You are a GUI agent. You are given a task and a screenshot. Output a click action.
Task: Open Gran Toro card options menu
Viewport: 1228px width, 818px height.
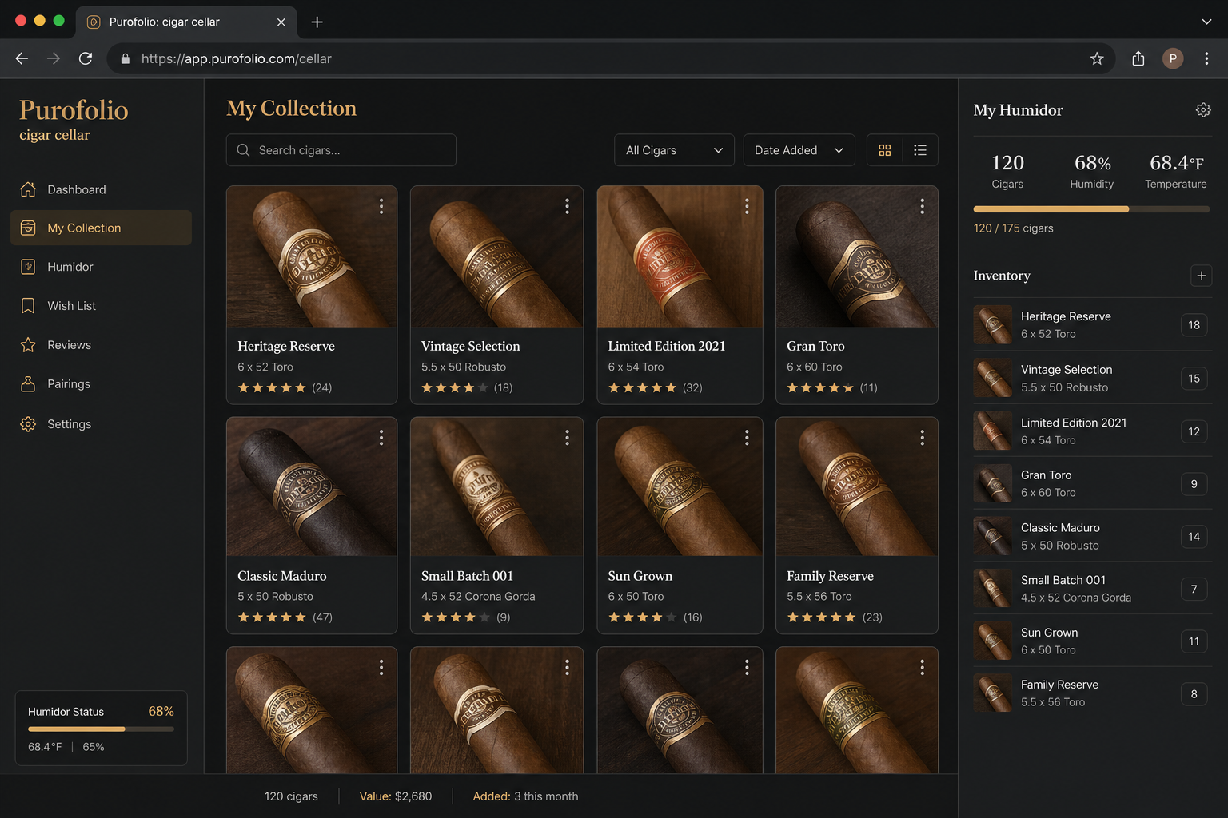(922, 206)
